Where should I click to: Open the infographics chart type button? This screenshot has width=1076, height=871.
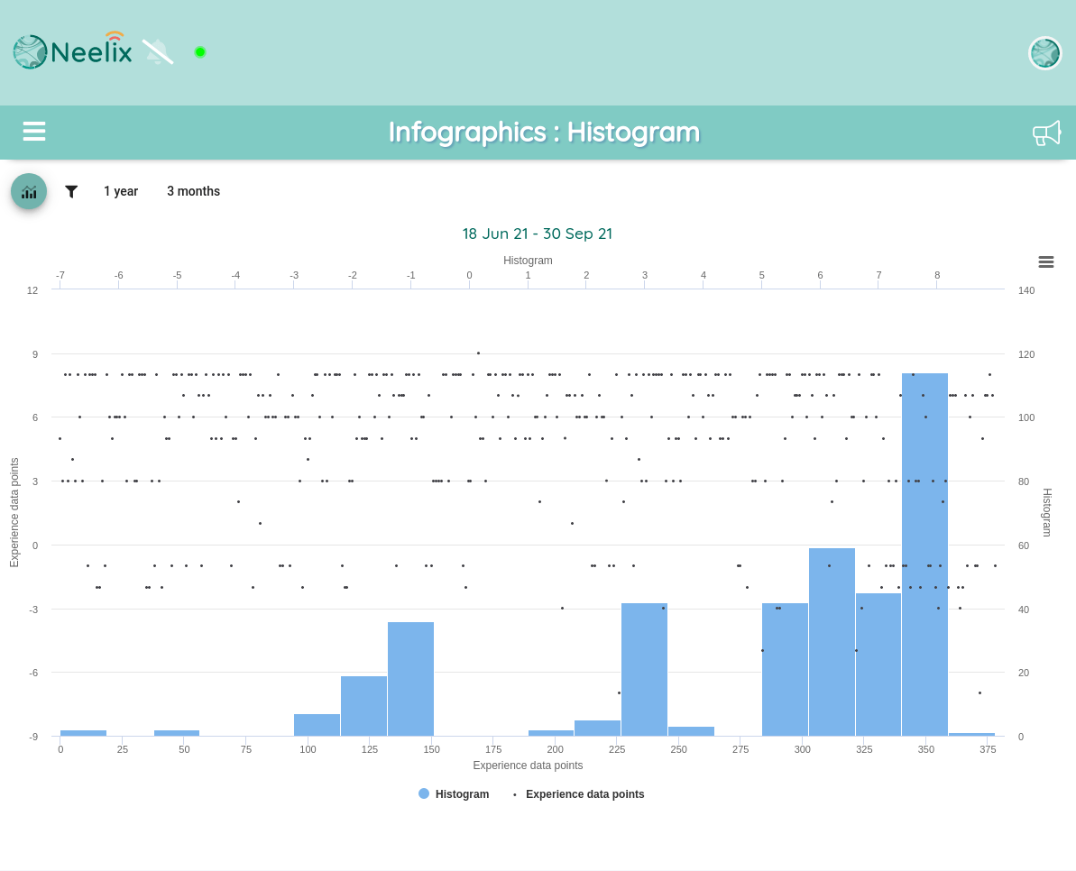tap(29, 191)
